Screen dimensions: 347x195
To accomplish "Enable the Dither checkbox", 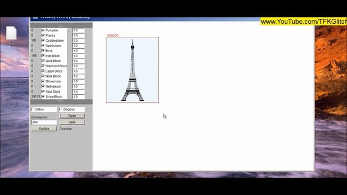I will click(33, 109).
